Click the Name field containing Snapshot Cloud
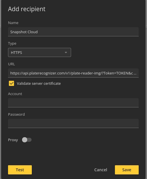The width and height of the screenshot is (147, 179). (73, 32)
